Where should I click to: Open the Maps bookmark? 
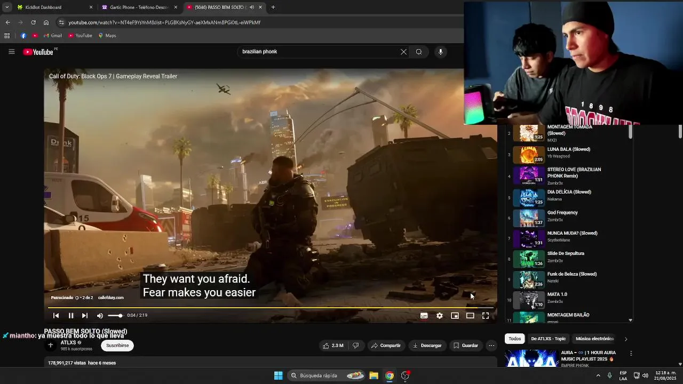[x=107, y=36]
